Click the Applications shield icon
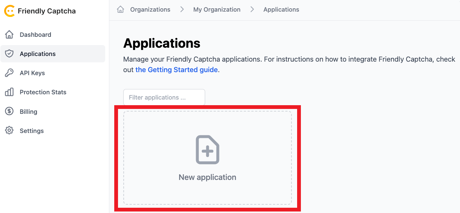This screenshot has height=213, width=460. pyautogui.click(x=9, y=54)
